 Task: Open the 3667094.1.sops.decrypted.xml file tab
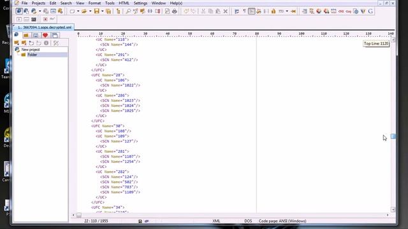(44, 27)
